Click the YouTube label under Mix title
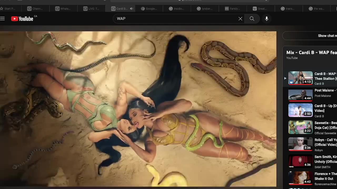The width and height of the screenshot is (337, 189). (292, 58)
